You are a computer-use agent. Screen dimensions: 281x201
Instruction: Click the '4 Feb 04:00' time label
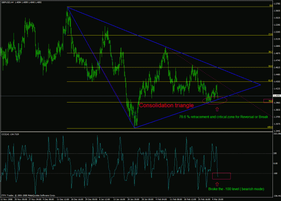(x=161, y=199)
